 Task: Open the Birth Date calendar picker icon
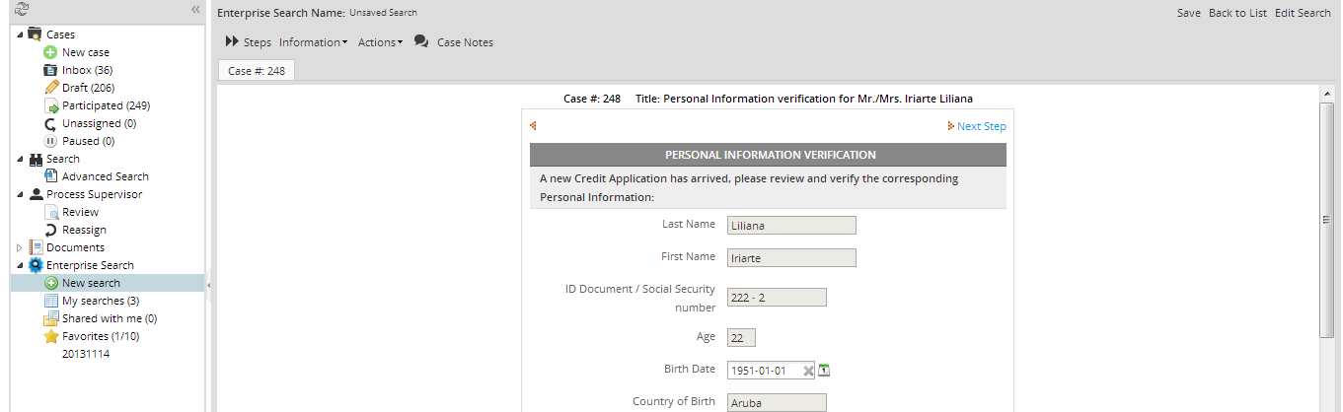tap(825, 371)
